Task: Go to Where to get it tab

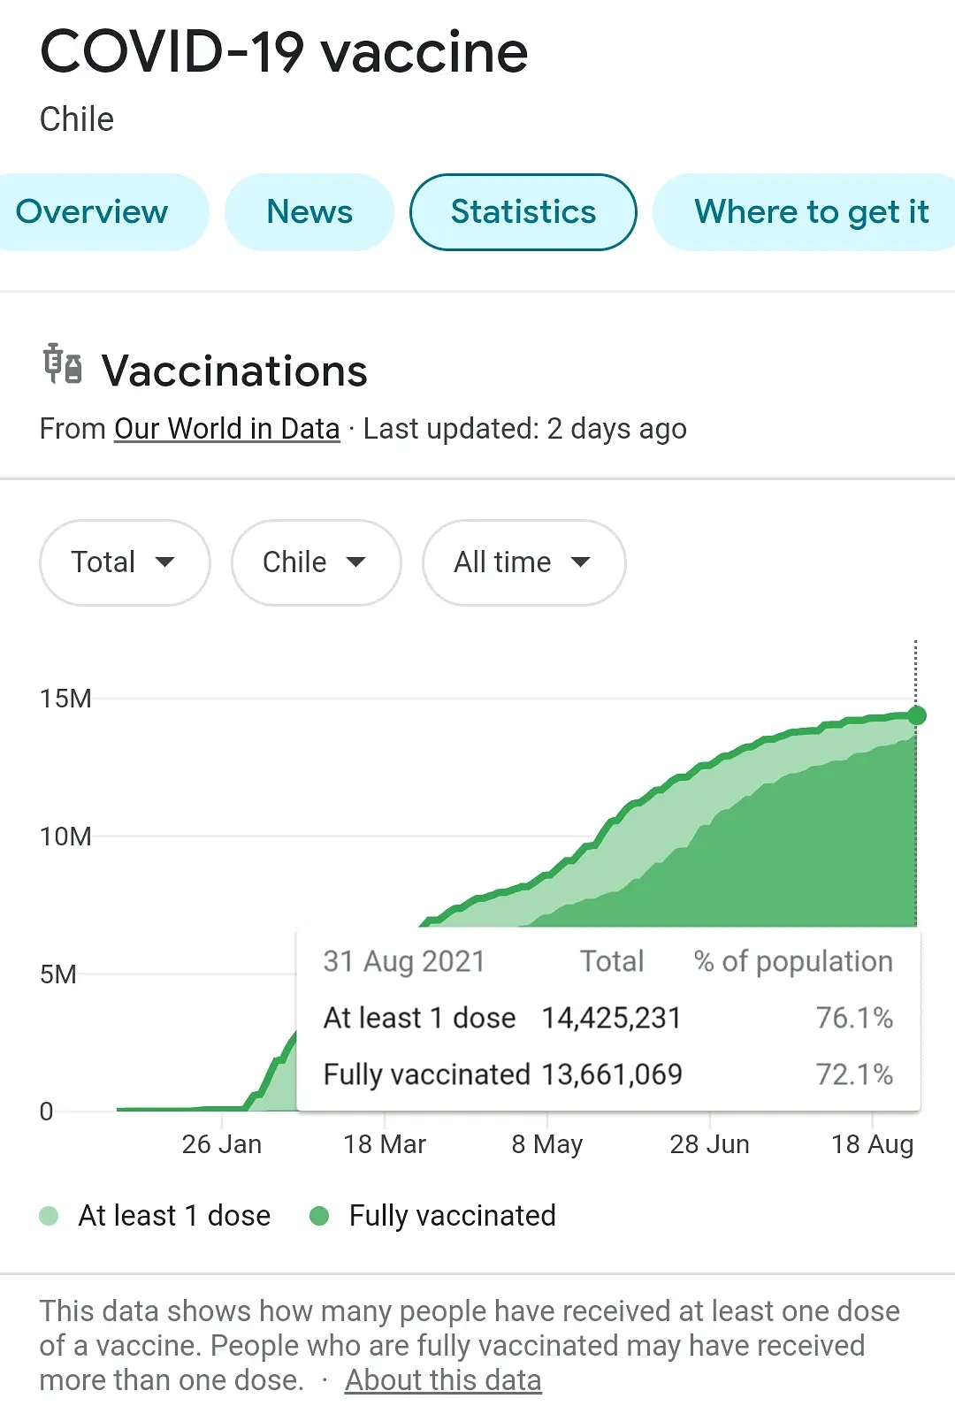Action: pos(811,212)
